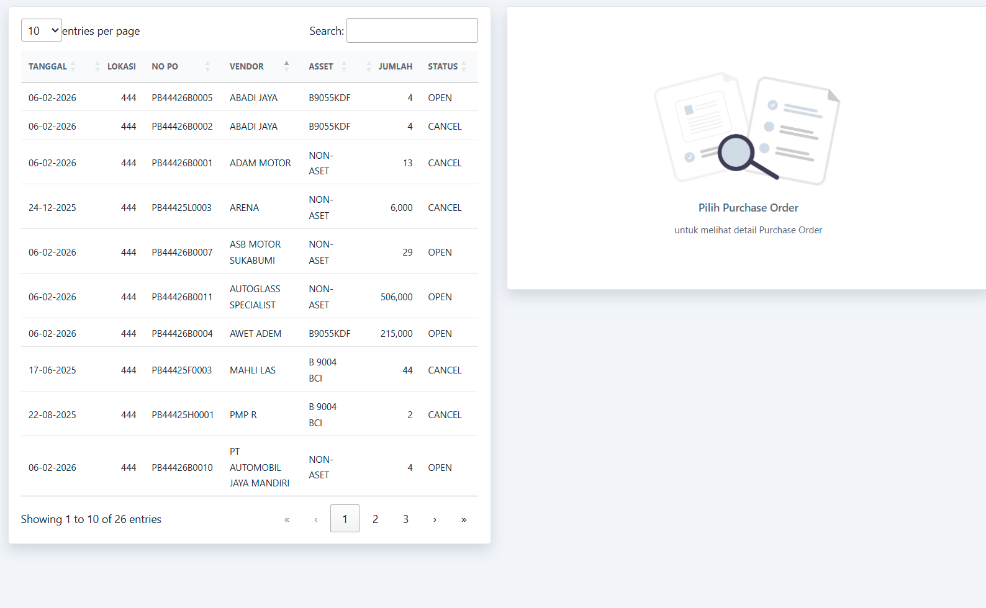The image size is (986, 608).
Task: Sort by NO PO column arrows
Action: [207, 66]
